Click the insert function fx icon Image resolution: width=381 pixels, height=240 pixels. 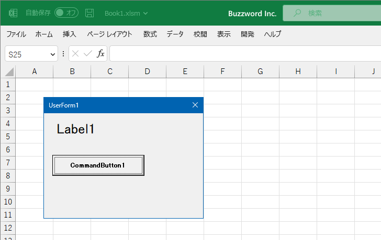100,54
